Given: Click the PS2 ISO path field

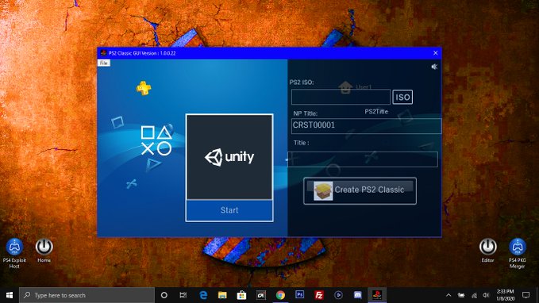Looking at the screenshot, I should [341, 97].
